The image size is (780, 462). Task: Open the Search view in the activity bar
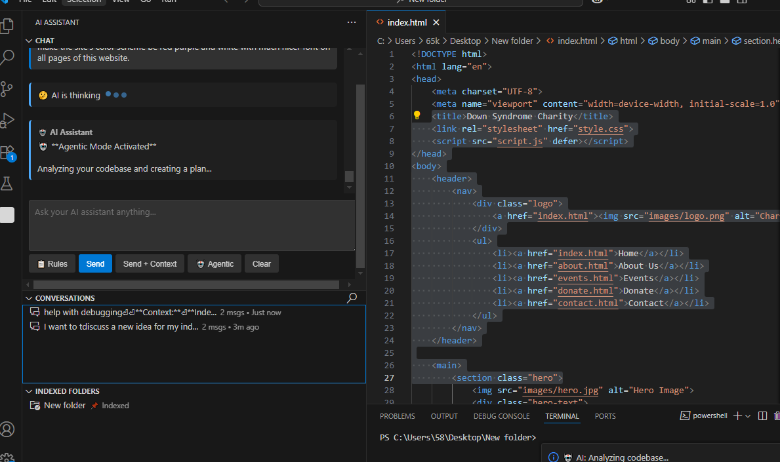(x=9, y=57)
